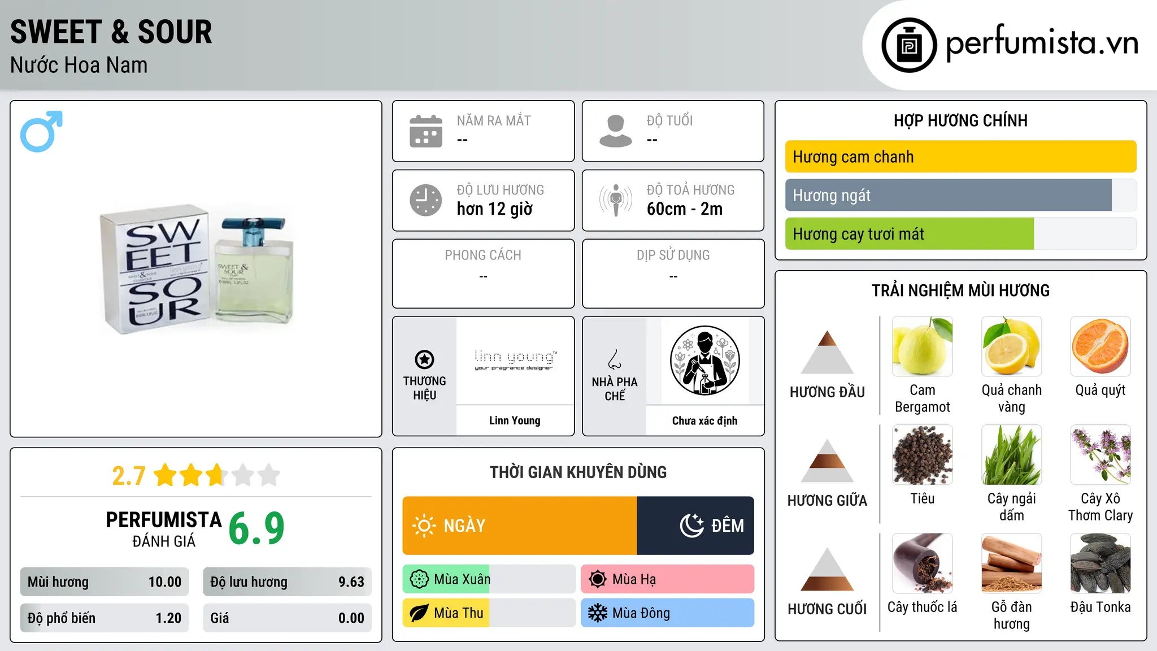Click the moon icon beside Đêm
1157x651 pixels.
(692, 526)
